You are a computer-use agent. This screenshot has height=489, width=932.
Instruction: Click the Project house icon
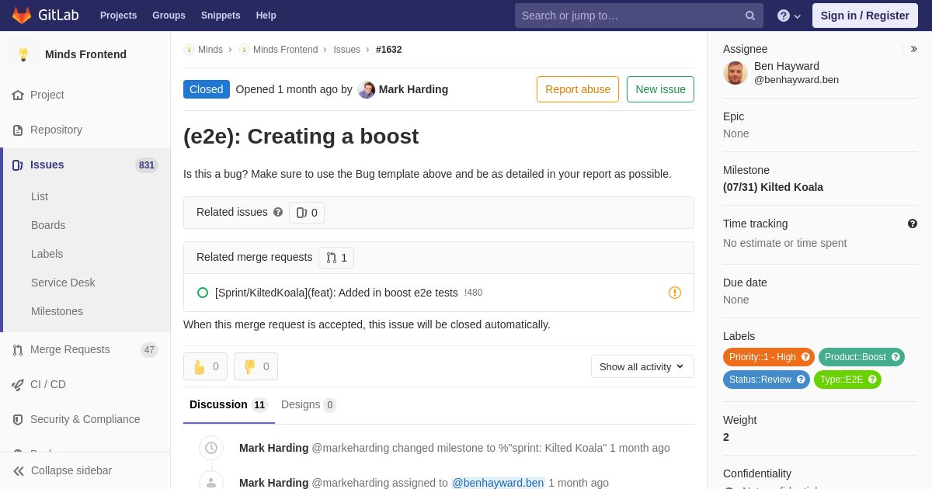tap(18, 95)
